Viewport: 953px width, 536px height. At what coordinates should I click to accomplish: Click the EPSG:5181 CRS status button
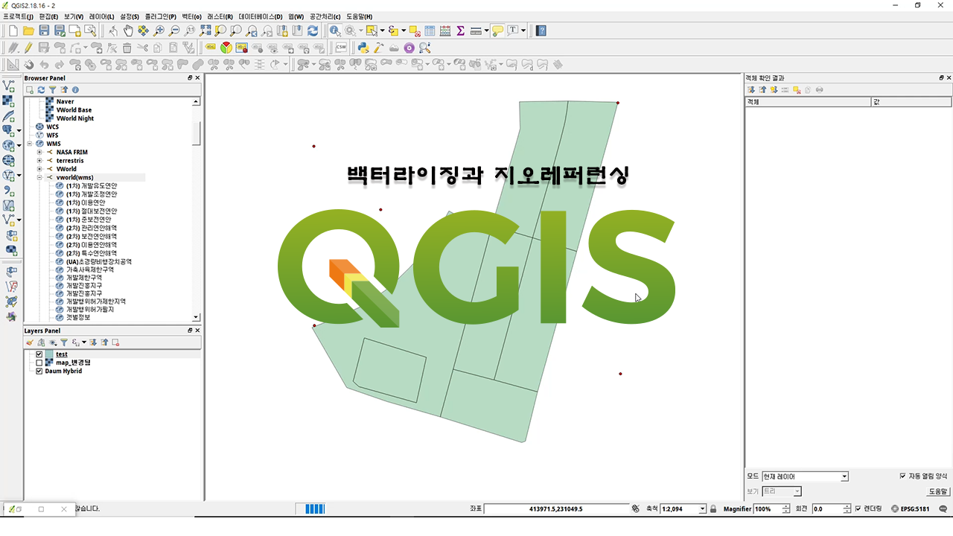tap(911, 509)
